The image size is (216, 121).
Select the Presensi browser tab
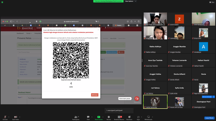[x=118, y=26]
